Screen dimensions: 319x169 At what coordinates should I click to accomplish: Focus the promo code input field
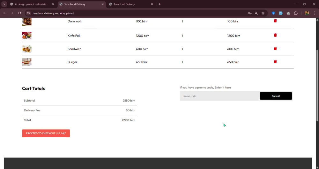coord(220,96)
